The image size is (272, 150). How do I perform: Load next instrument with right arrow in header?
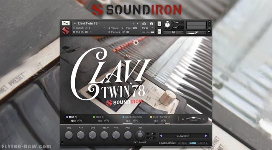point(138,24)
